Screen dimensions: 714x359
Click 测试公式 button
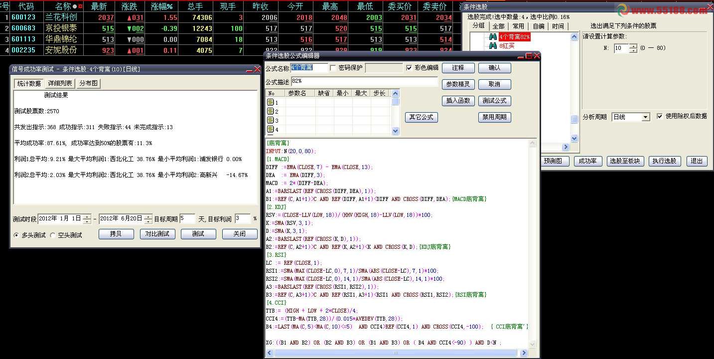point(494,101)
